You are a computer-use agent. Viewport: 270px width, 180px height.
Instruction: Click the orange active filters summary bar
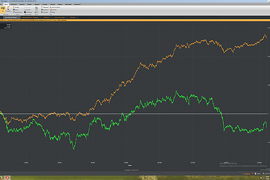[x=135, y=20]
